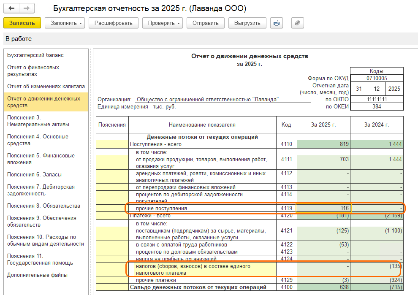
Task: Select the 2025 cell for code 4119
Action: (x=323, y=208)
